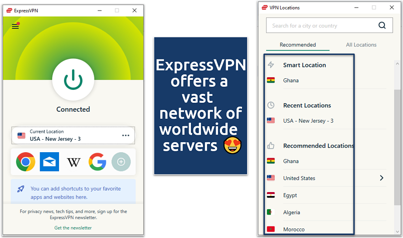This screenshot has height=238, width=403.
Task: Open the Google shortcut
Action: click(97, 162)
